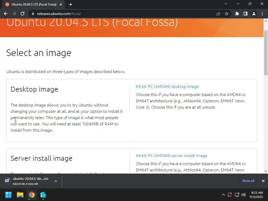
Task: Open the Chrome profile menu
Action: pos(254,14)
